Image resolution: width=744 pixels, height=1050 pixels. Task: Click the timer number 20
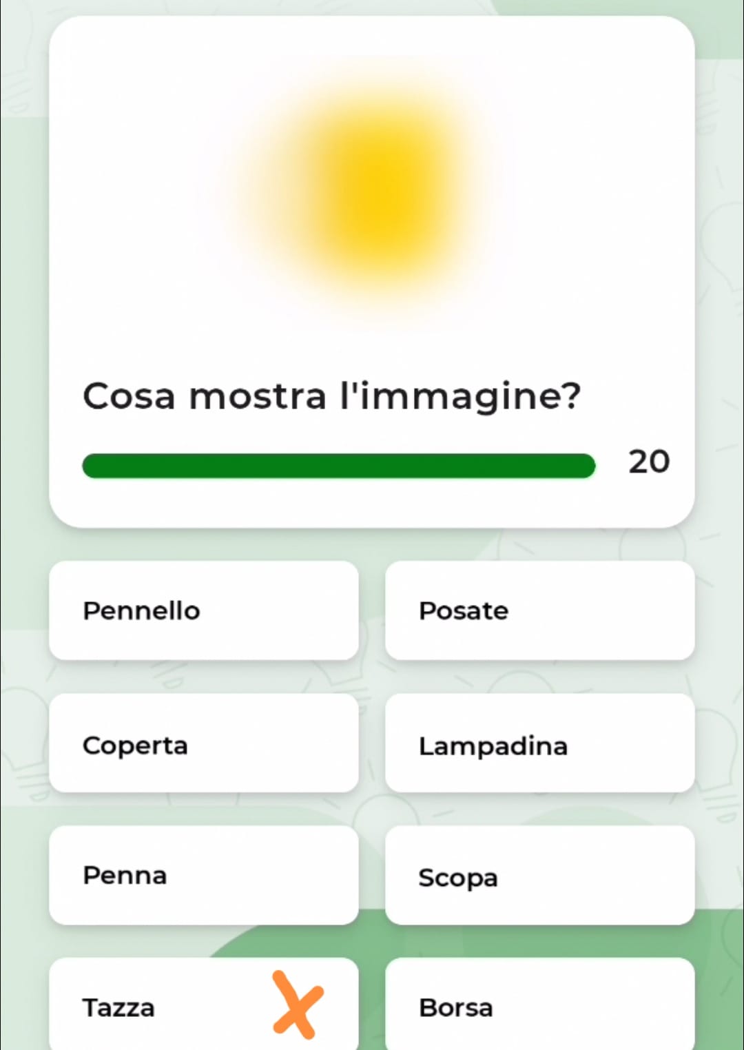tap(648, 462)
